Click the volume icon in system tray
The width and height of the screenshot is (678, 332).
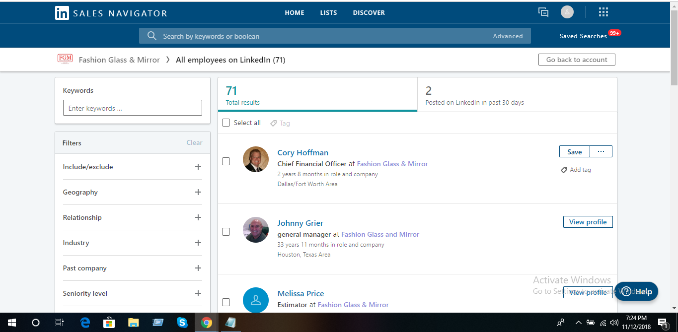[614, 323]
